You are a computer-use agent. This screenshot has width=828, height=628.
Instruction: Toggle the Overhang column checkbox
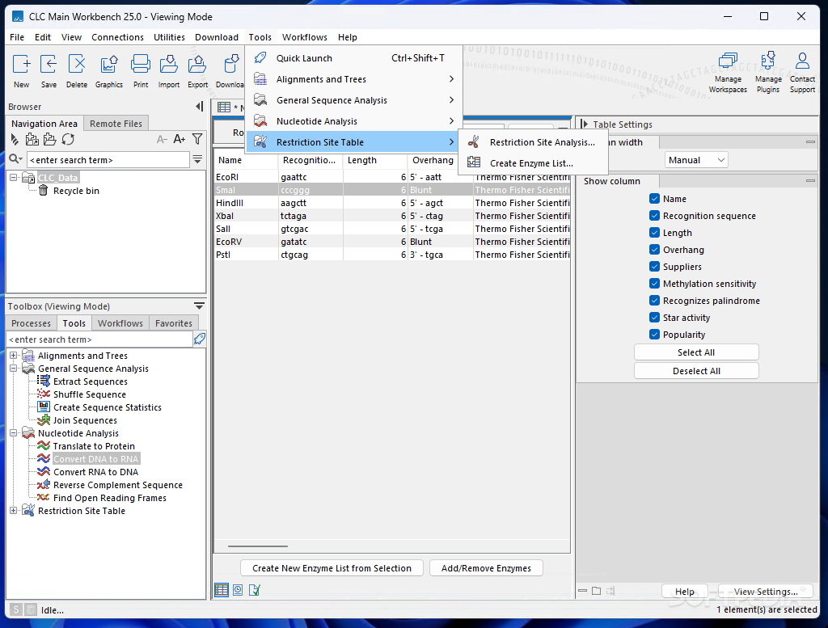point(654,250)
